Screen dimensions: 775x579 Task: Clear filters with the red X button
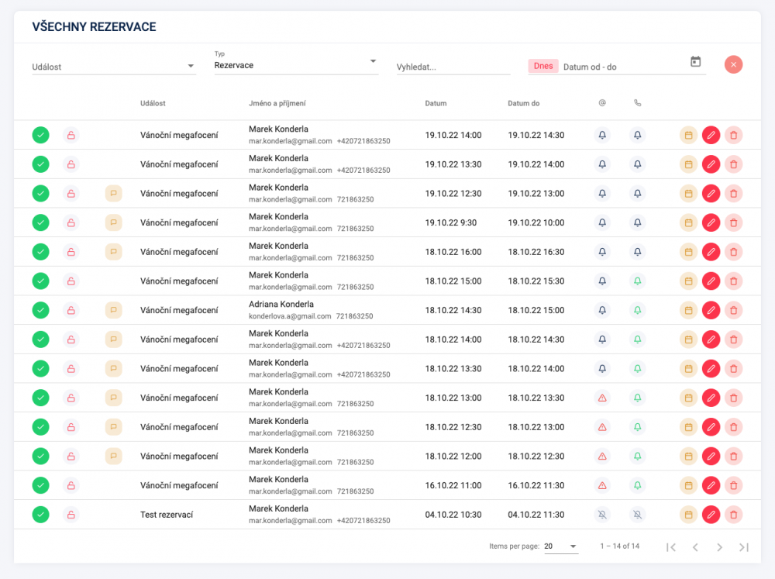coord(733,64)
